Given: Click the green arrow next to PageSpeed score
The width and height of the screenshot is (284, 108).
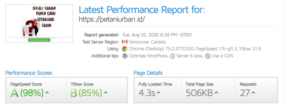Looking at the screenshot, I should click(47, 93).
